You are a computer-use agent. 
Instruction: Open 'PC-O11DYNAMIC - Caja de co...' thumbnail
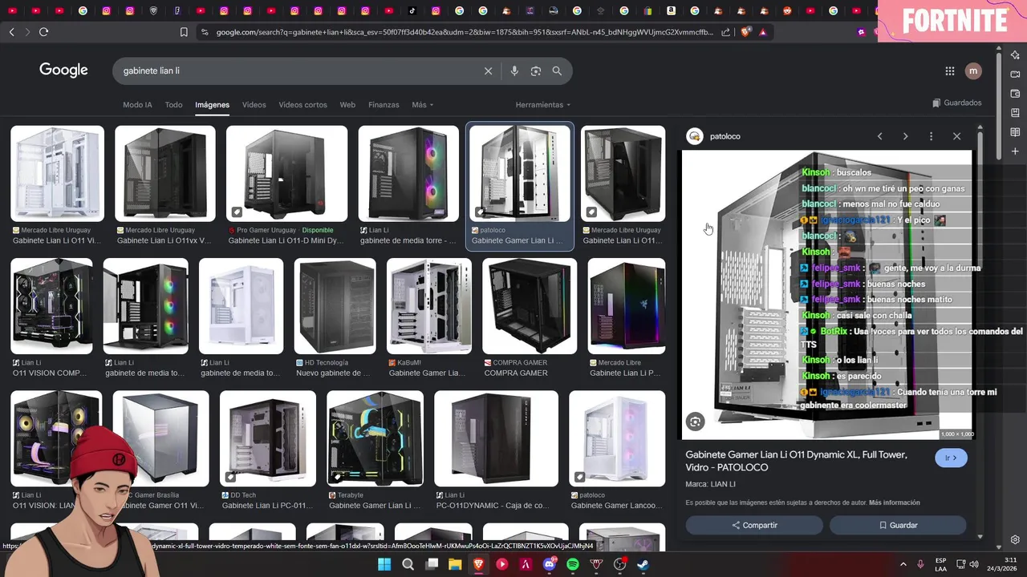(496, 438)
